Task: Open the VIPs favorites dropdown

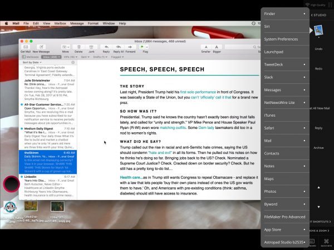Action: 71,57
